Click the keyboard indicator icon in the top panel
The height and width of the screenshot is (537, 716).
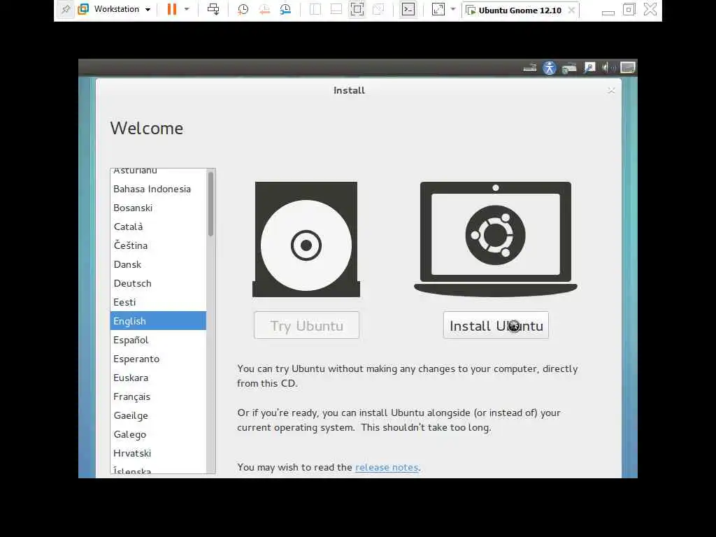point(530,68)
